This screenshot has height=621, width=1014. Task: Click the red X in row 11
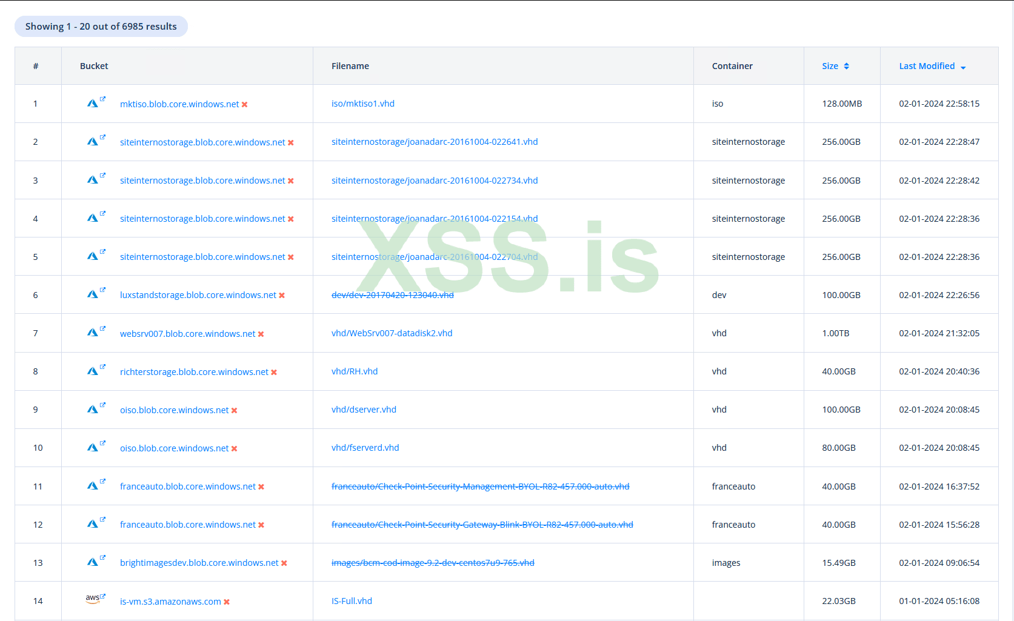coord(261,487)
